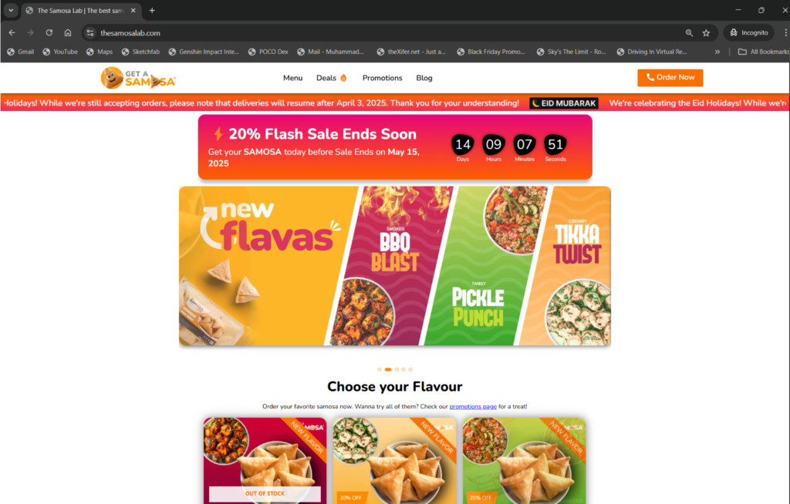Bookmark this page with the star icon
The width and height of the screenshot is (790, 504).
tap(706, 32)
